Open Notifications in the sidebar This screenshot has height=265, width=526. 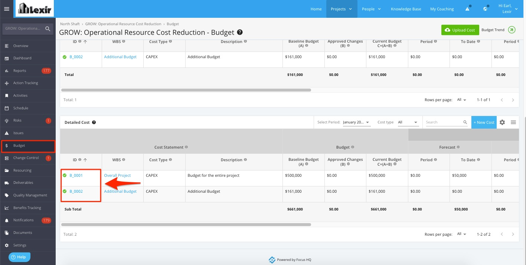pyautogui.click(x=28, y=220)
